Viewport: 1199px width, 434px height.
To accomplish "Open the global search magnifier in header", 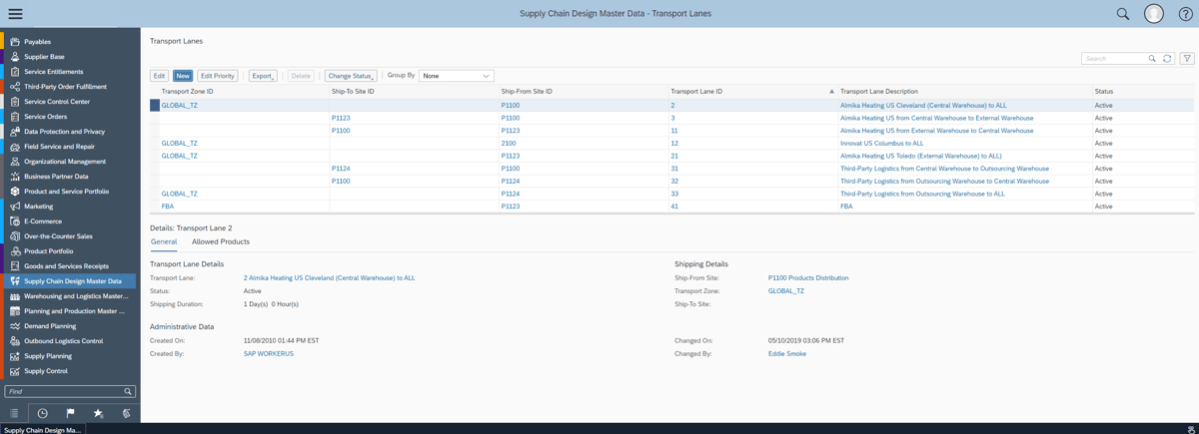I will (1123, 14).
